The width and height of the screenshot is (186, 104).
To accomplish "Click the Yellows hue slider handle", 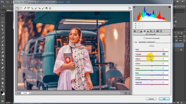I will (x=152, y=61).
